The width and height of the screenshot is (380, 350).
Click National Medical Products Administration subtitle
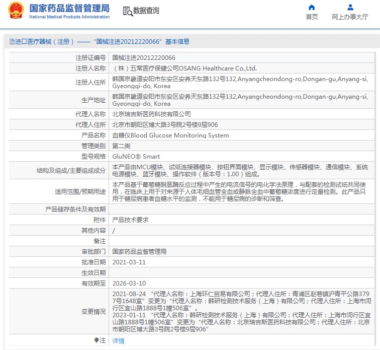[x=69, y=17]
